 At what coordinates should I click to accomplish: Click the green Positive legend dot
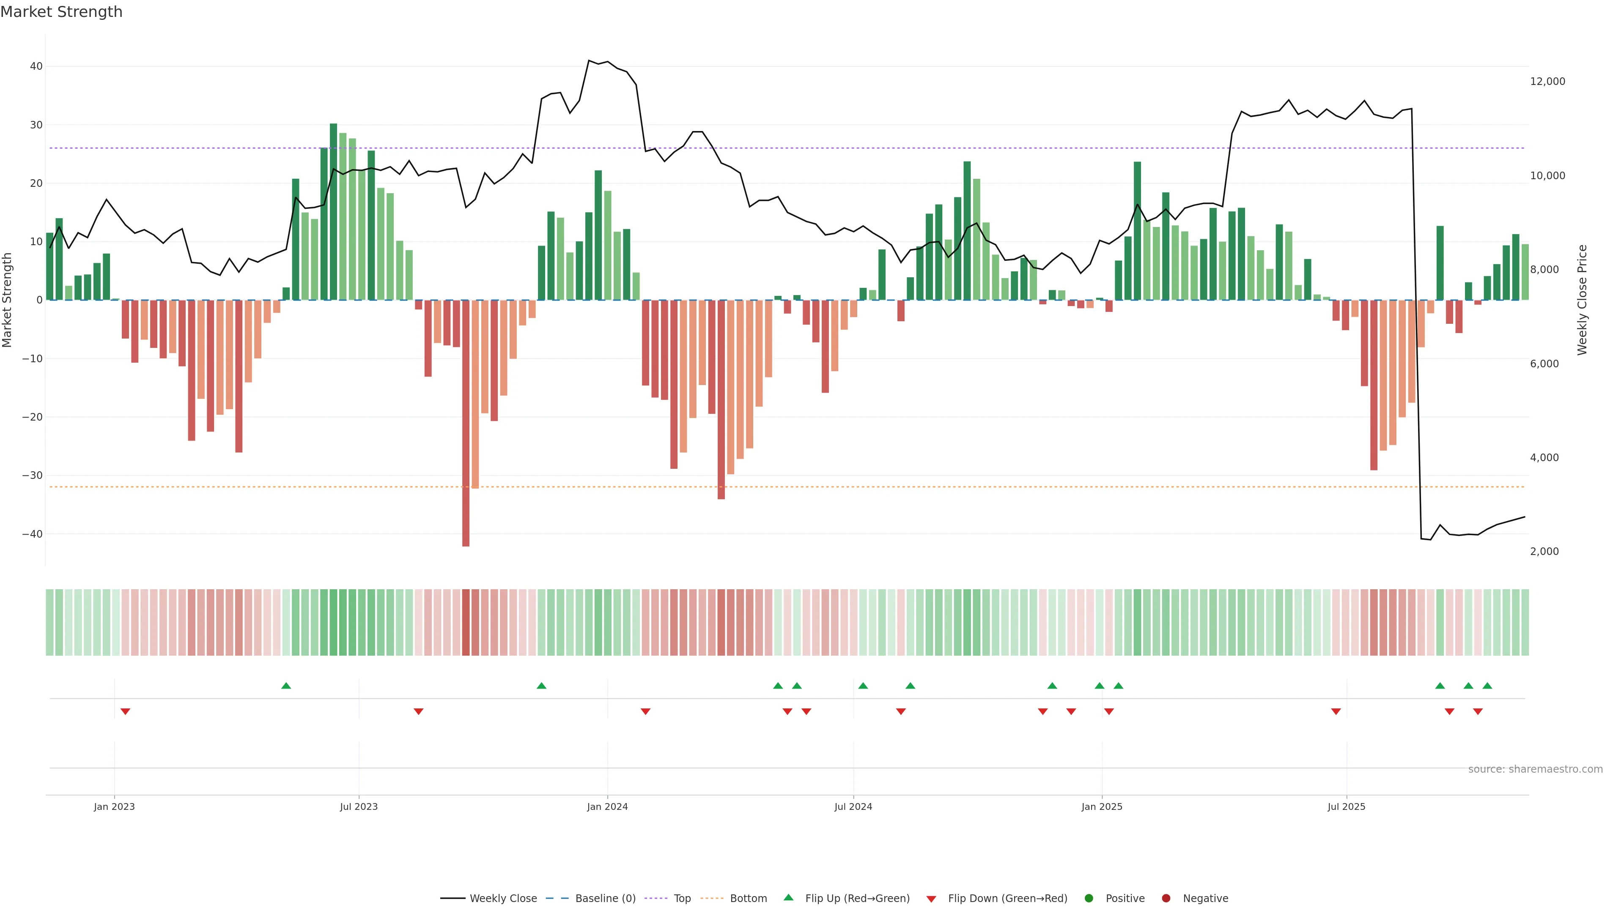[x=1089, y=899]
